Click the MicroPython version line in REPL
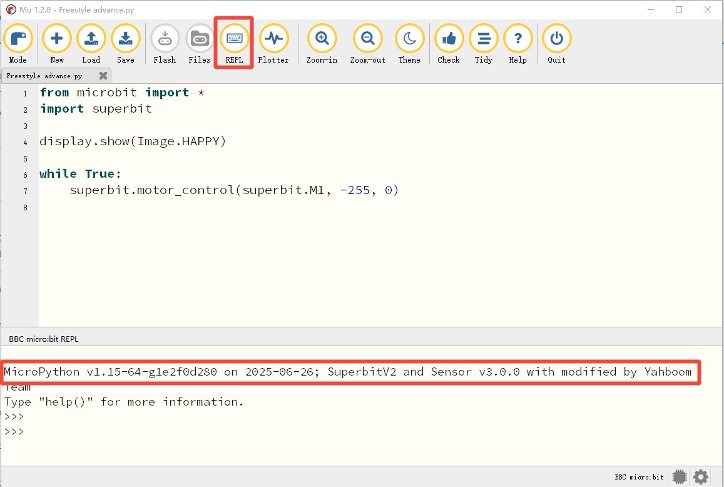This screenshot has height=487, width=724. click(348, 372)
